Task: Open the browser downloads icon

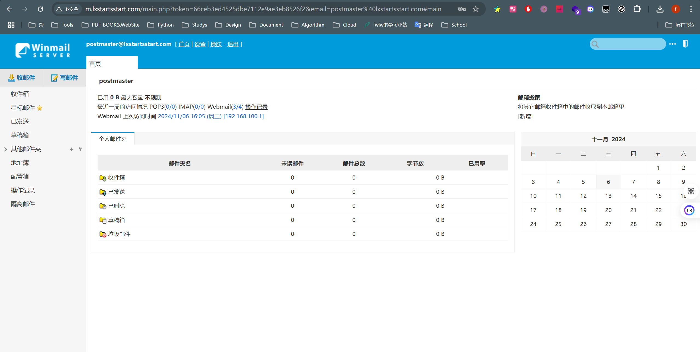Action: click(660, 9)
